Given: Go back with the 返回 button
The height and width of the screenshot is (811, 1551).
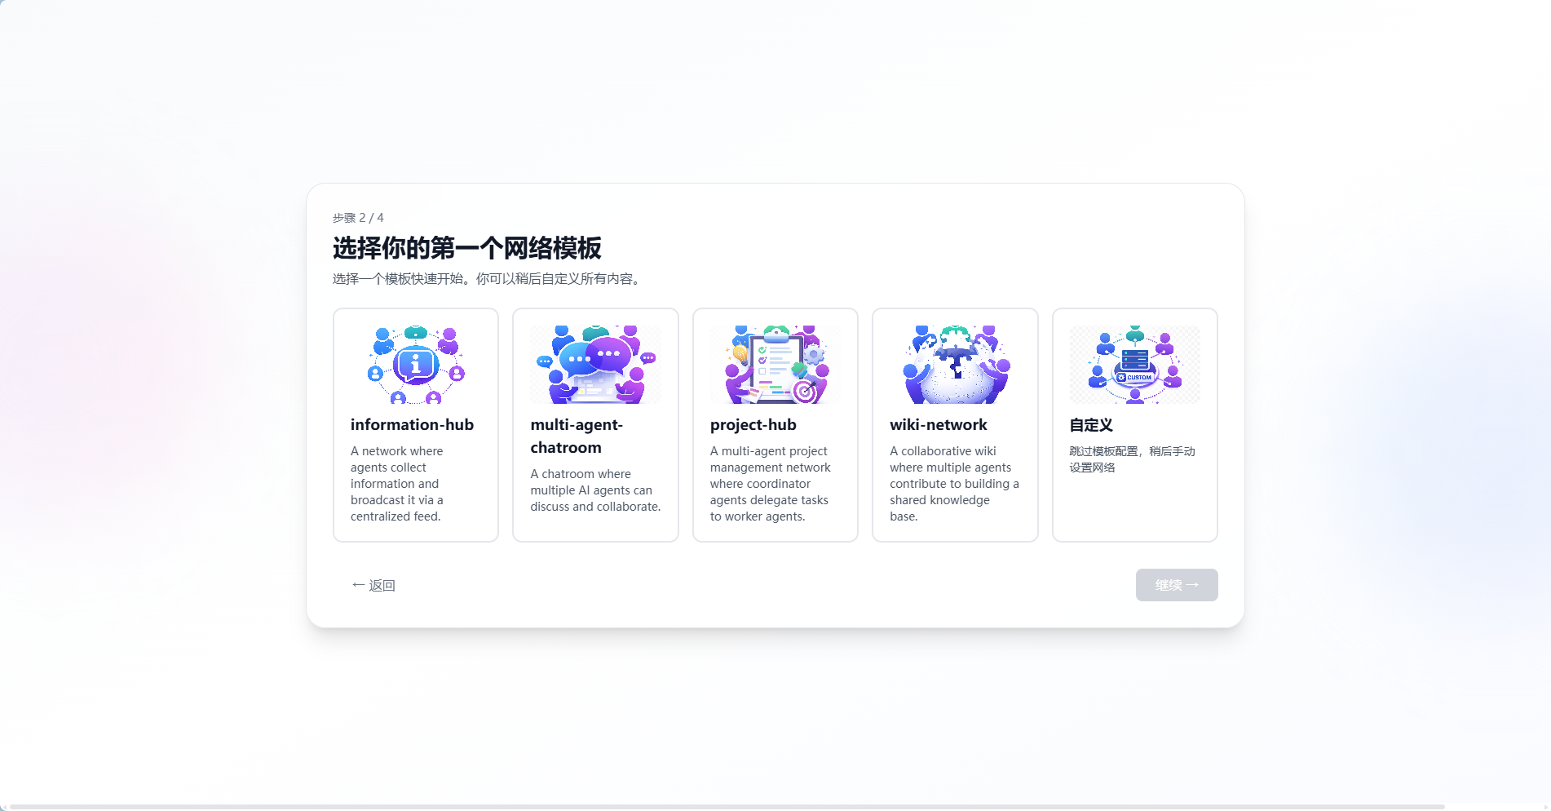Looking at the screenshot, I should pyautogui.click(x=373, y=585).
